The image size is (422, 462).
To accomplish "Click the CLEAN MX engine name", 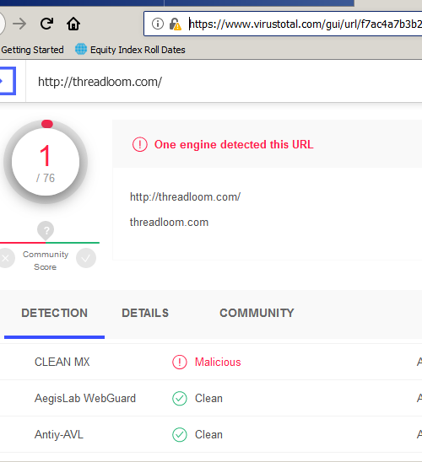I will coord(62,362).
